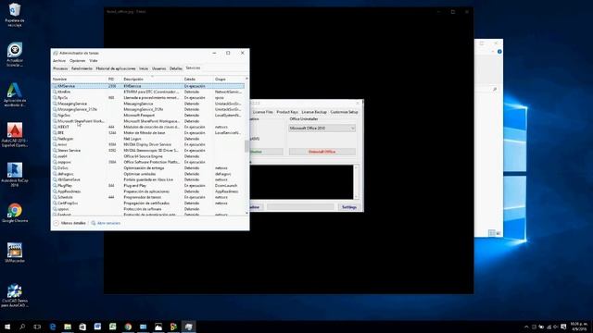The width and height of the screenshot is (593, 333).
Task: Select the Schedule service row
Action: (x=148, y=197)
